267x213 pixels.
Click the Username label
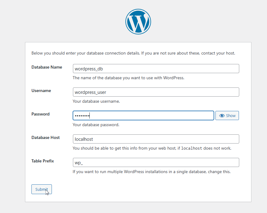[41, 91]
